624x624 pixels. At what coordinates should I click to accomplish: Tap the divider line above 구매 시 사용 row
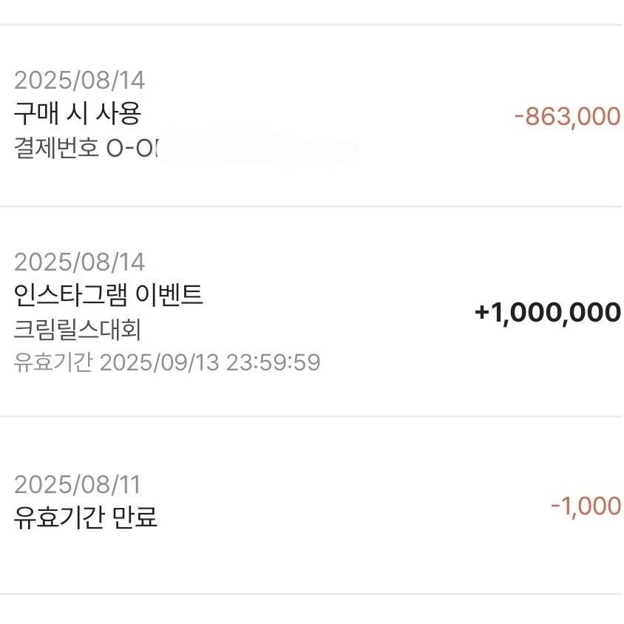[x=312, y=24]
